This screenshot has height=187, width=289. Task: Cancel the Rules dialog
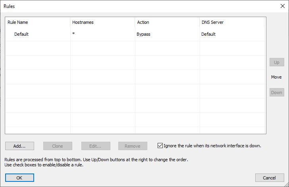pos(270,178)
